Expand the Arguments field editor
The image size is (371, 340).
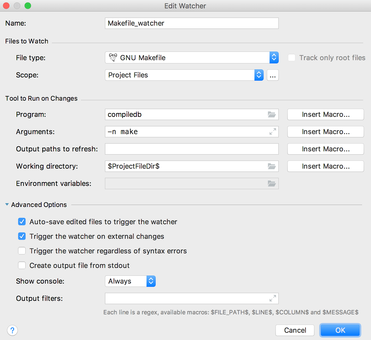click(x=273, y=132)
